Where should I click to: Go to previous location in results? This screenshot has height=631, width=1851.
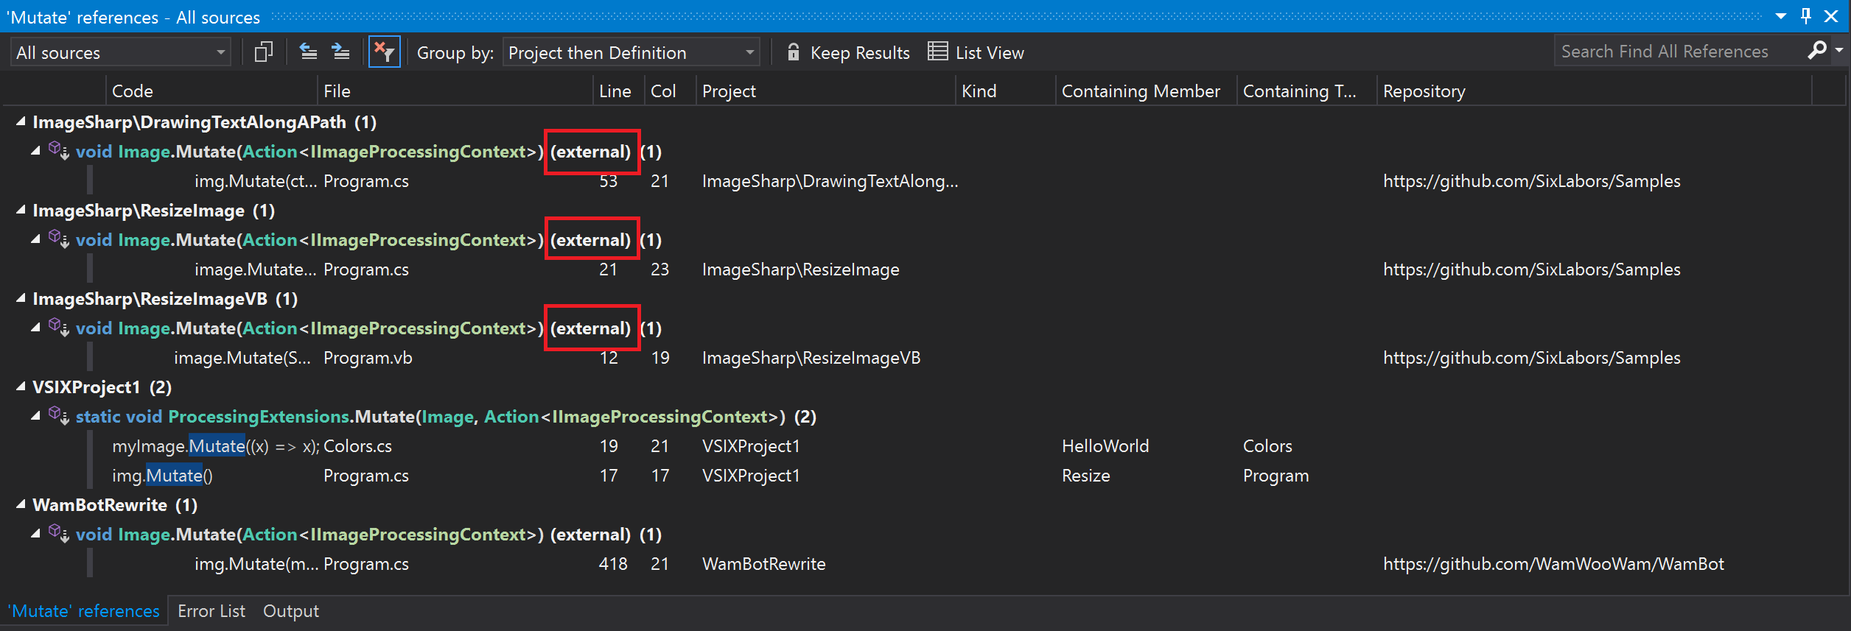[309, 52]
